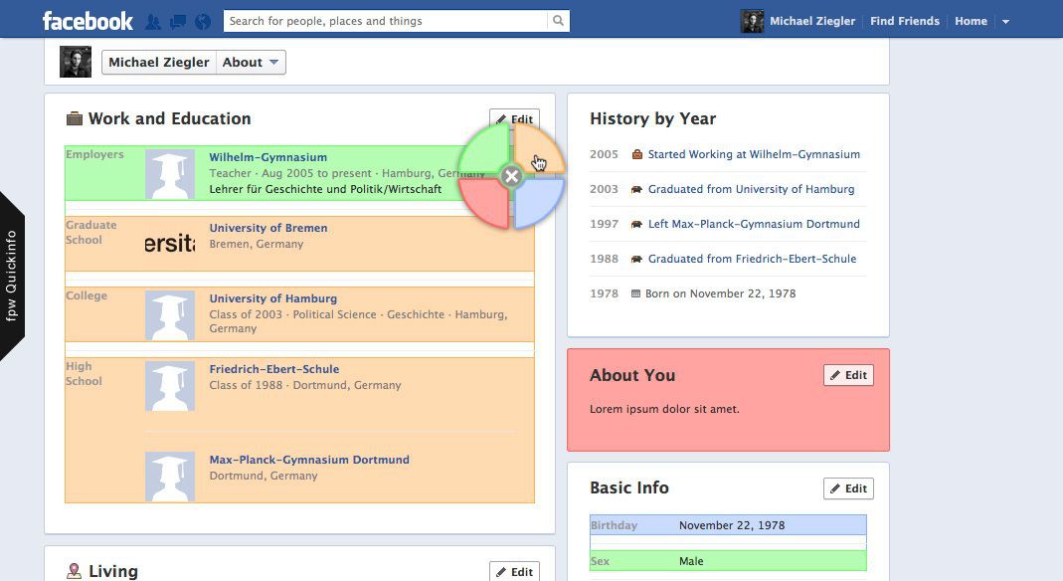
Task: Click Wilhelm-Gymnasium graduation cap thumbnail
Action: point(170,175)
